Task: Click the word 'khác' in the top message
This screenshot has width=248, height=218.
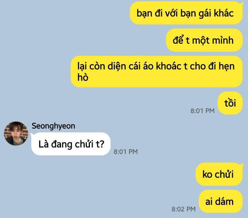Action: pyautogui.click(x=224, y=13)
